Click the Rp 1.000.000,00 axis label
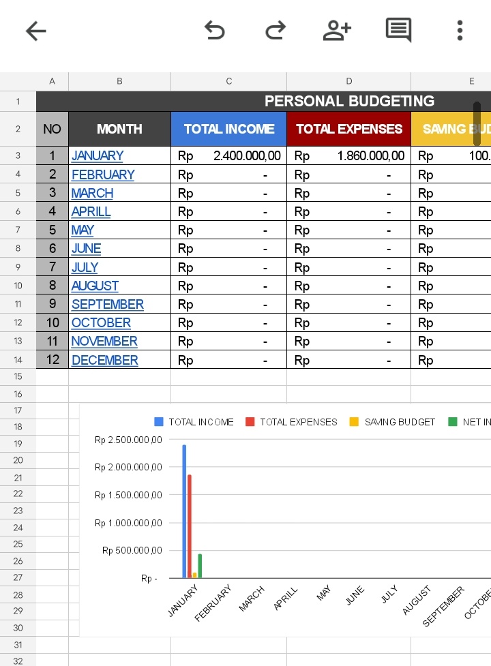This screenshot has width=491, height=666. point(128,523)
